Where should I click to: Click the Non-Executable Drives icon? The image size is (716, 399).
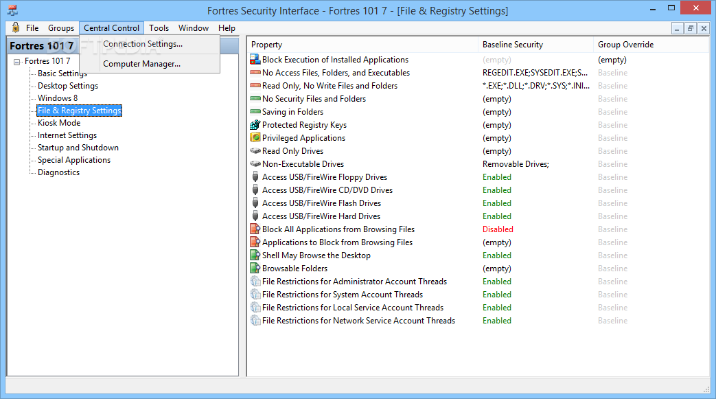tap(255, 163)
